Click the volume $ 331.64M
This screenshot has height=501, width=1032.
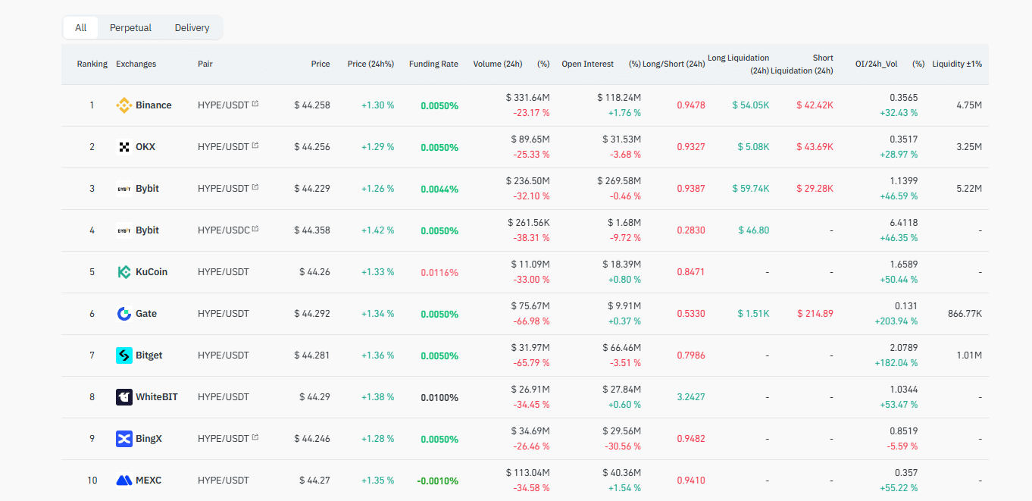(x=528, y=97)
